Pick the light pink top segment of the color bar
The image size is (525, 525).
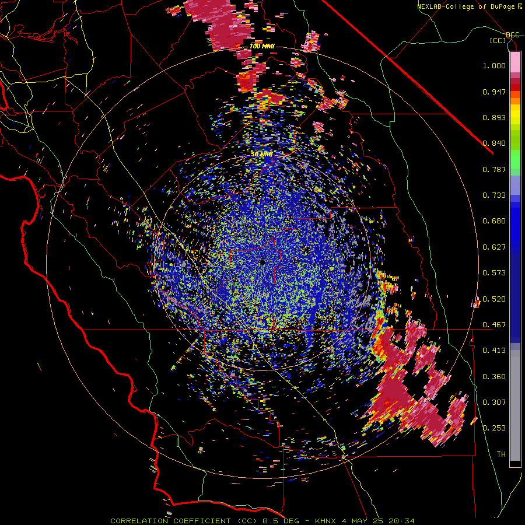[x=515, y=62]
